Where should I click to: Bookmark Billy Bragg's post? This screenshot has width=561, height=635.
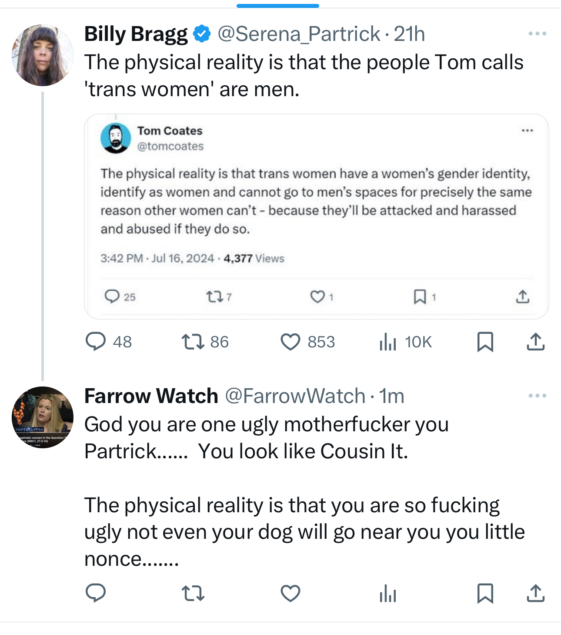pos(485,342)
